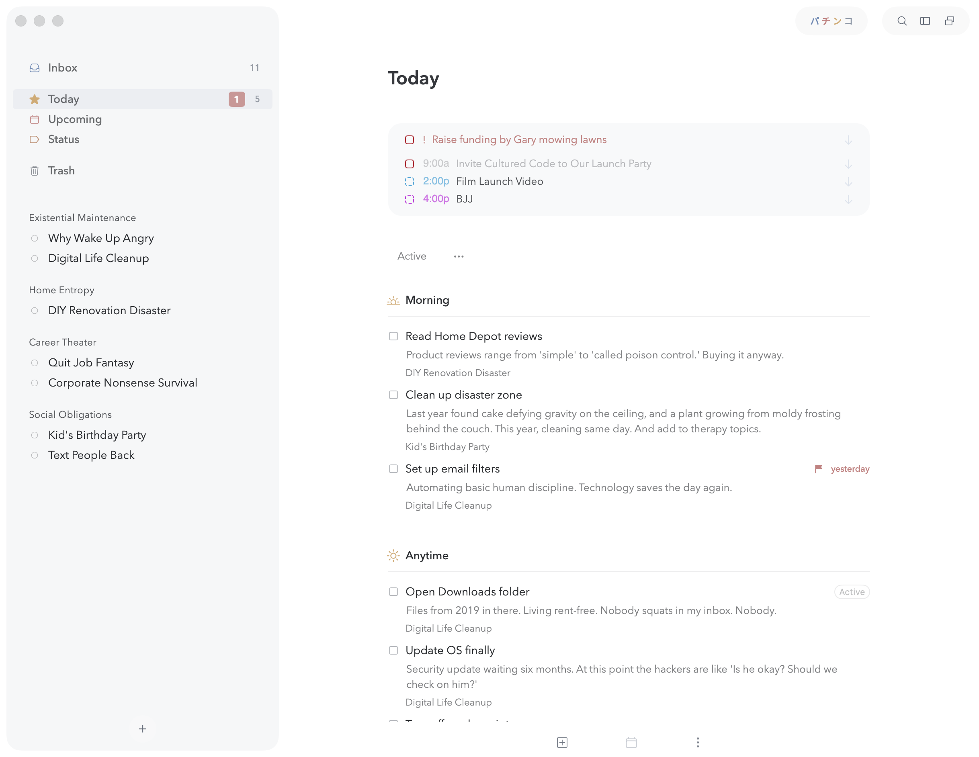Click the search magnifier icon
The height and width of the screenshot is (757, 979).
pyautogui.click(x=902, y=21)
